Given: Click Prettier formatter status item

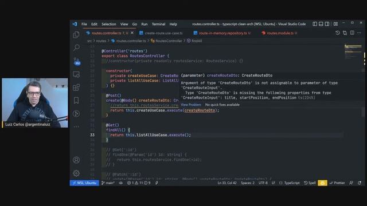Looking at the screenshot, I should (337, 183).
